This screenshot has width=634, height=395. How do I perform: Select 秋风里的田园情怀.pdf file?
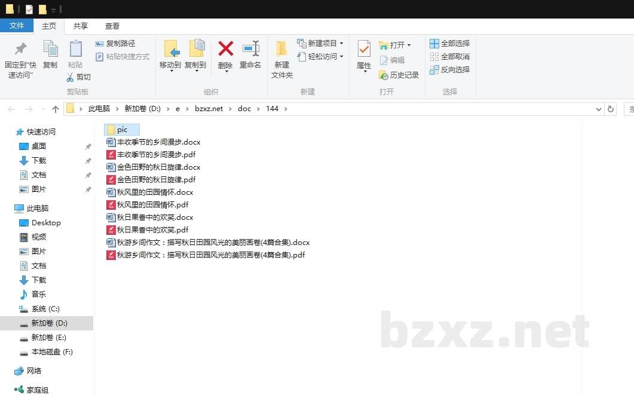click(152, 205)
